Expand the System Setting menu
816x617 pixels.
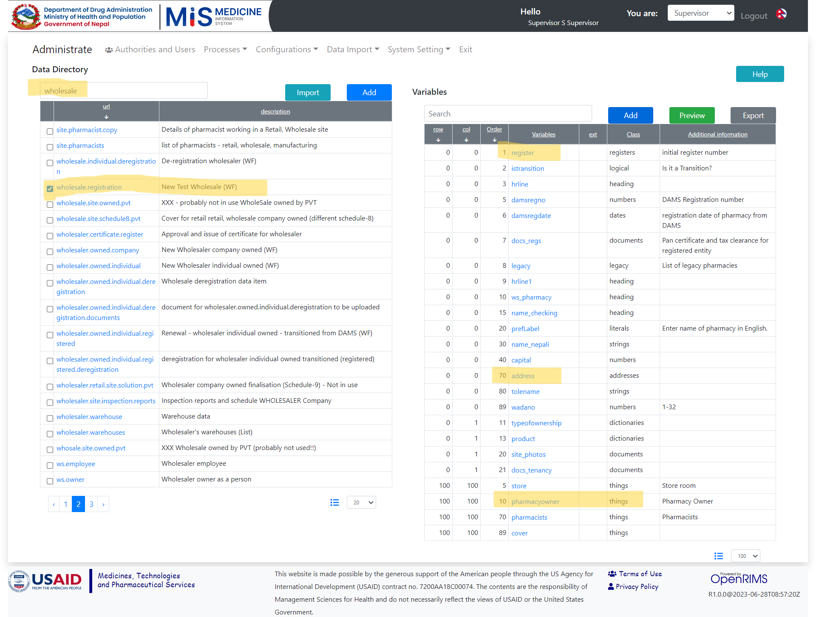[419, 50]
